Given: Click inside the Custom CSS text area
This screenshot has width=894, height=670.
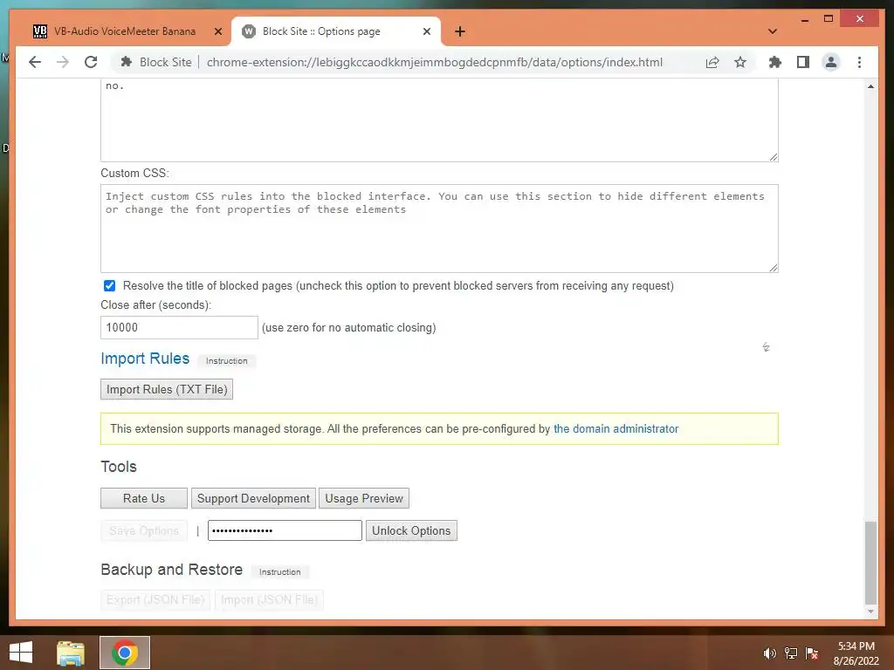Looking at the screenshot, I should pos(439,229).
